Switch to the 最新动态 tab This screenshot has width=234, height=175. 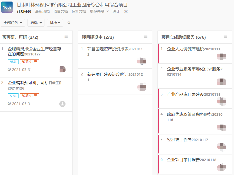point(42,11)
